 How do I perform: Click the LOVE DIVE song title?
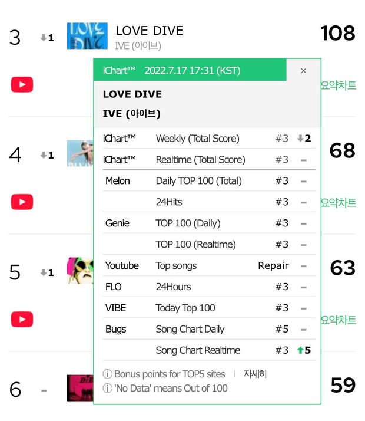150,31
